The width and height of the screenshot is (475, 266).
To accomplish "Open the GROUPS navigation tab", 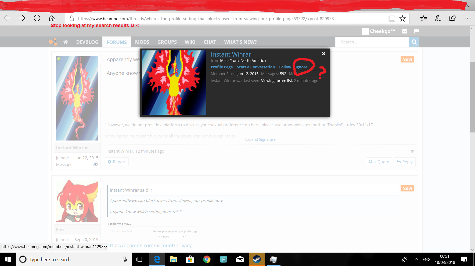I will 167,42.
